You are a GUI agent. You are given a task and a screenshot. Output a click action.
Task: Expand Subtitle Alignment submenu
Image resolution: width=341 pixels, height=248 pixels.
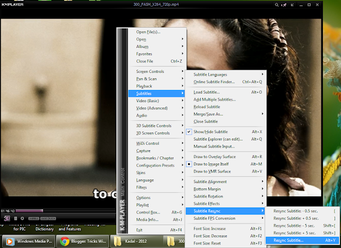225,182
